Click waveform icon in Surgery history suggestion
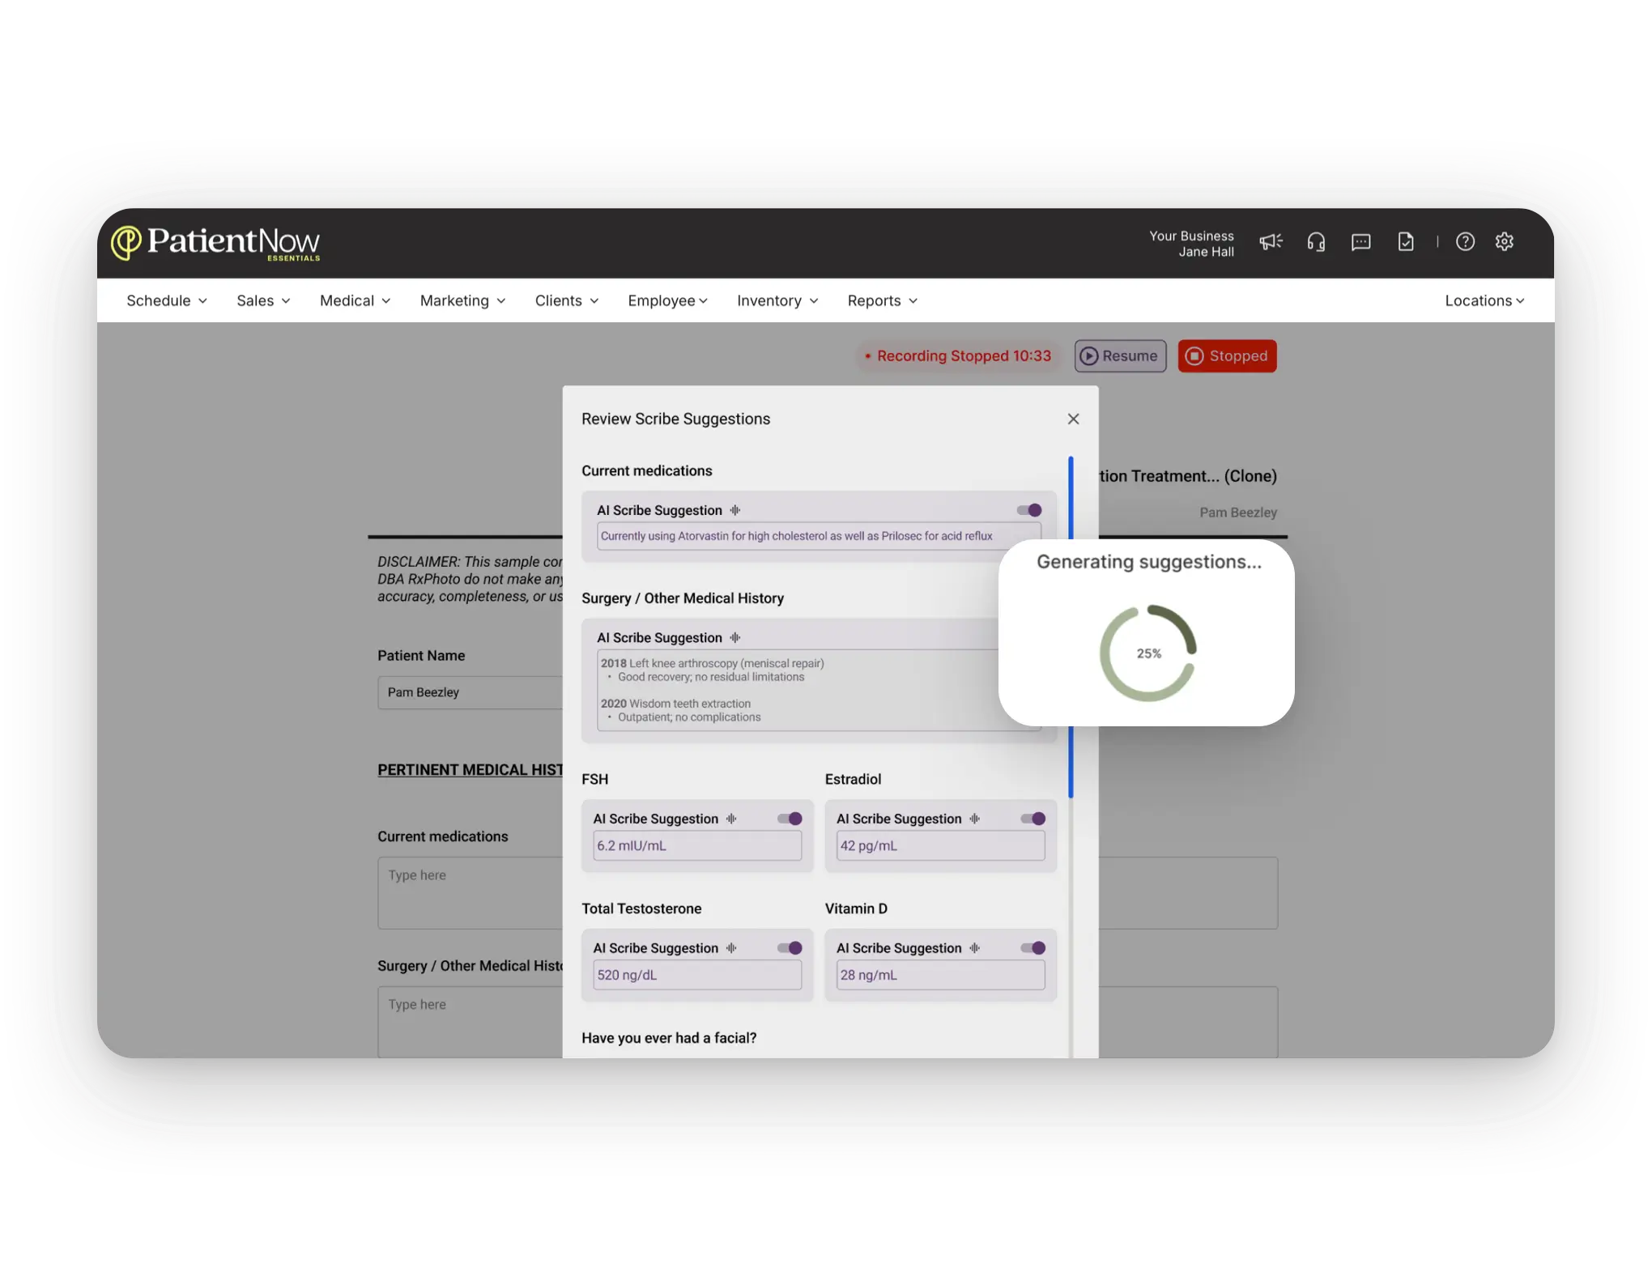This screenshot has height=1268, width=1652. pos(735,638)
